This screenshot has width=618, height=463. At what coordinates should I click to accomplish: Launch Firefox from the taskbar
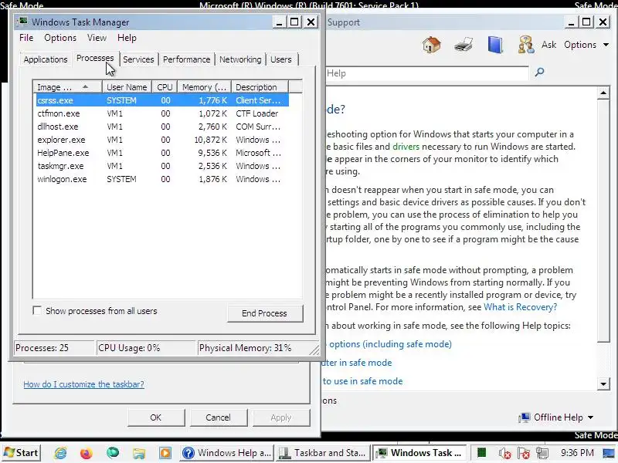[x=87, y=453]
